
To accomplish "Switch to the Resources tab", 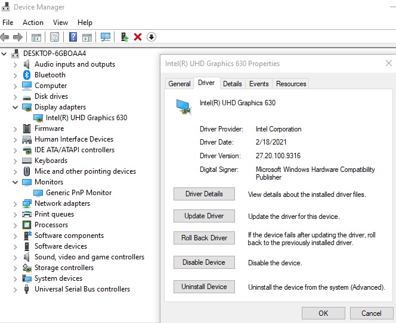I will (291, 84).
